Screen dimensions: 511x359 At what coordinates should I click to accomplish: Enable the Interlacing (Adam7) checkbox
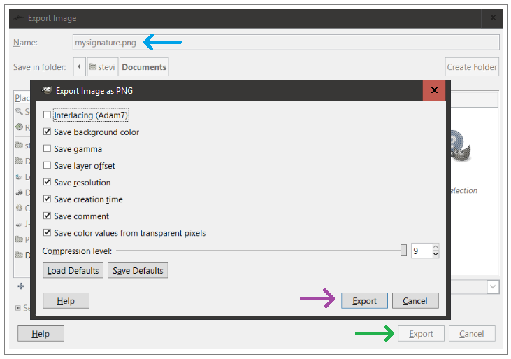point(48,115)
